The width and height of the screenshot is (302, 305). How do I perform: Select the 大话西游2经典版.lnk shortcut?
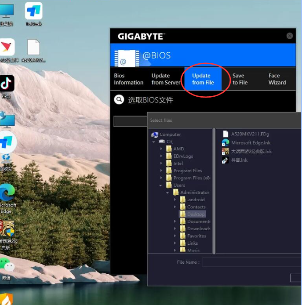click(x=251, y=151)
